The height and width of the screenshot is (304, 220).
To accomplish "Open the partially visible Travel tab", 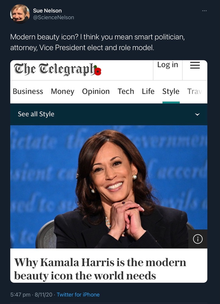I will (x=194, y=92).
